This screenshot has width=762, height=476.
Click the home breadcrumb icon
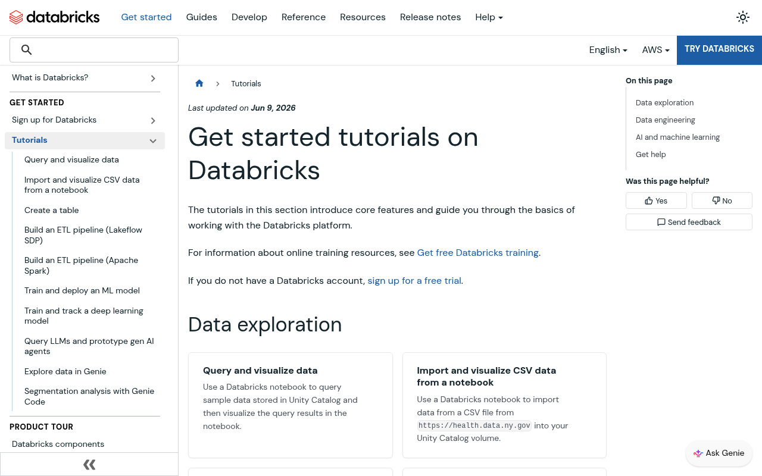tap(199, 83)
